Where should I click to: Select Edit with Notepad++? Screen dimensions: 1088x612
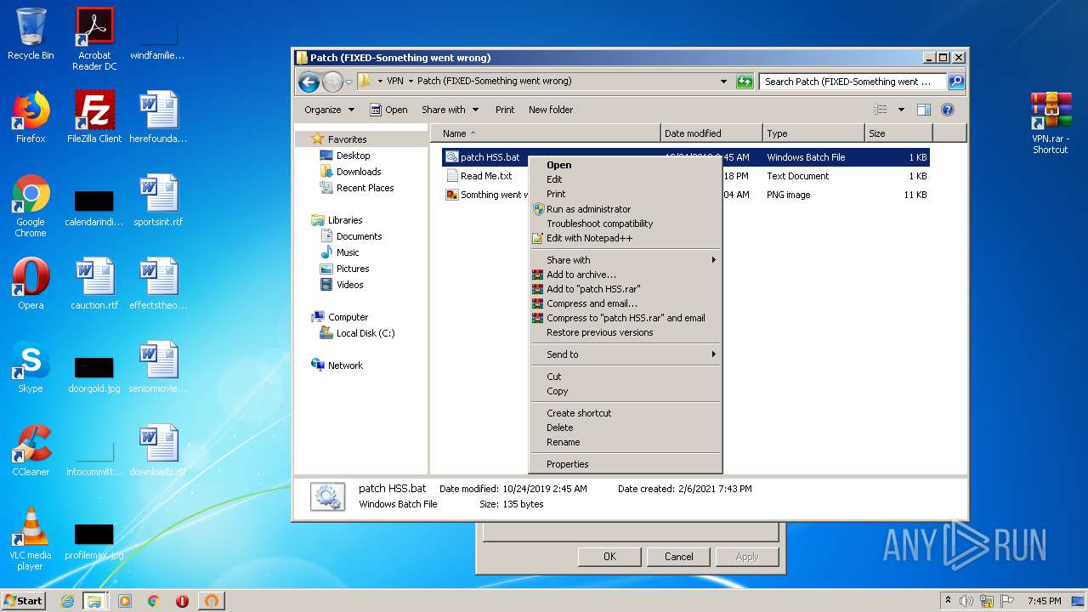tap(625, 238)
